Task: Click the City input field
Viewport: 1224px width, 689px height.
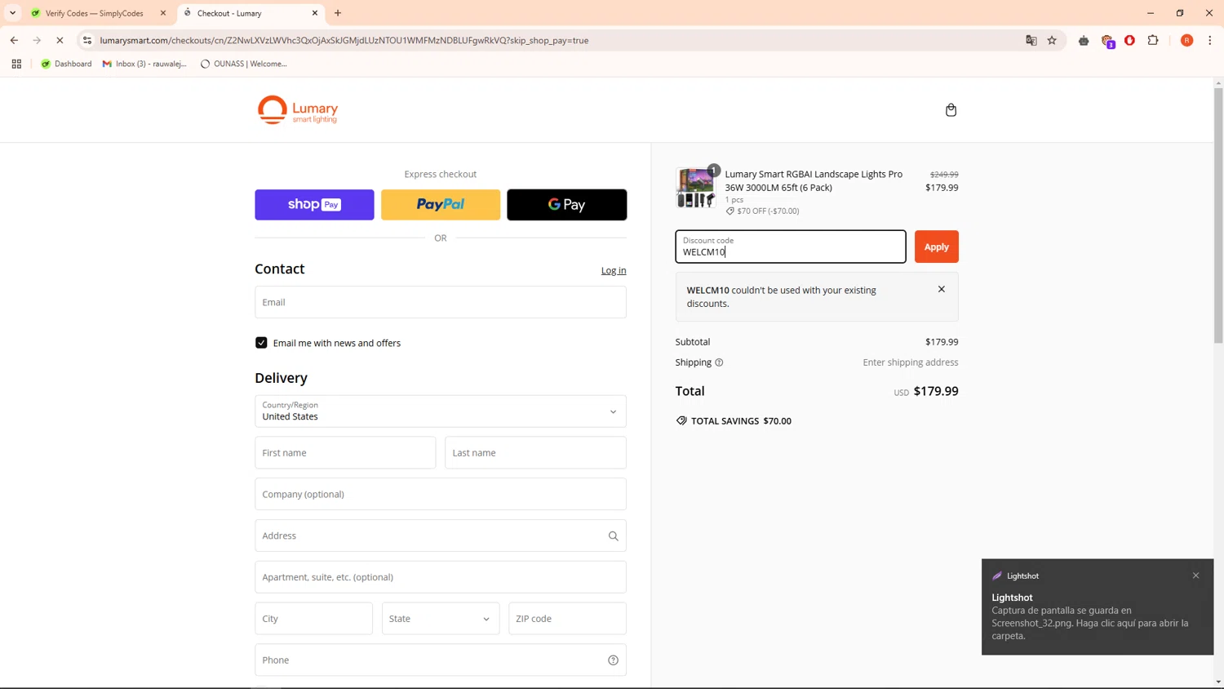Action: 313,619
